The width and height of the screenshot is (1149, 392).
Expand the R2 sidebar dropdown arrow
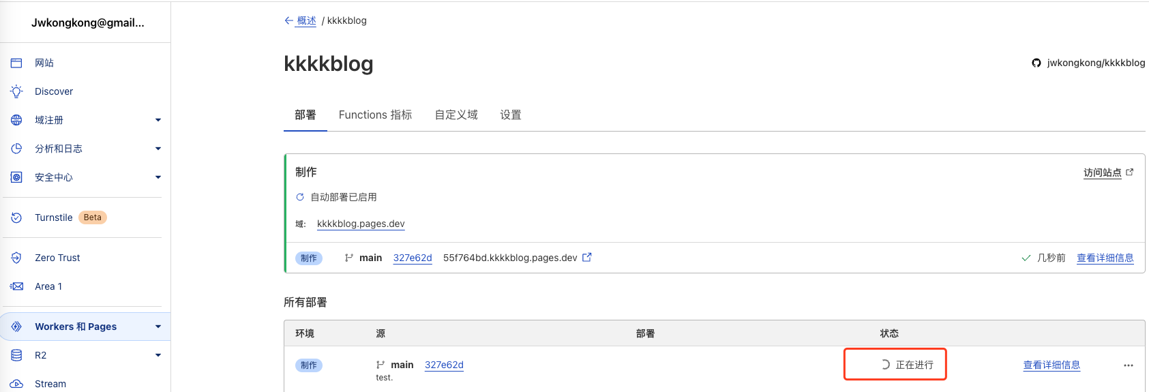click(158, 355)
